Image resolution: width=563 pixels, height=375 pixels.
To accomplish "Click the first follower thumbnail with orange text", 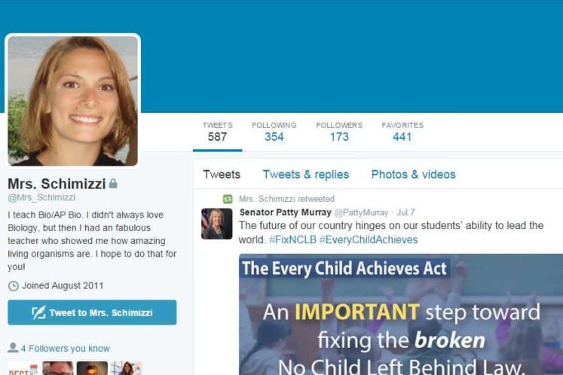I will (x=23, y=368).
